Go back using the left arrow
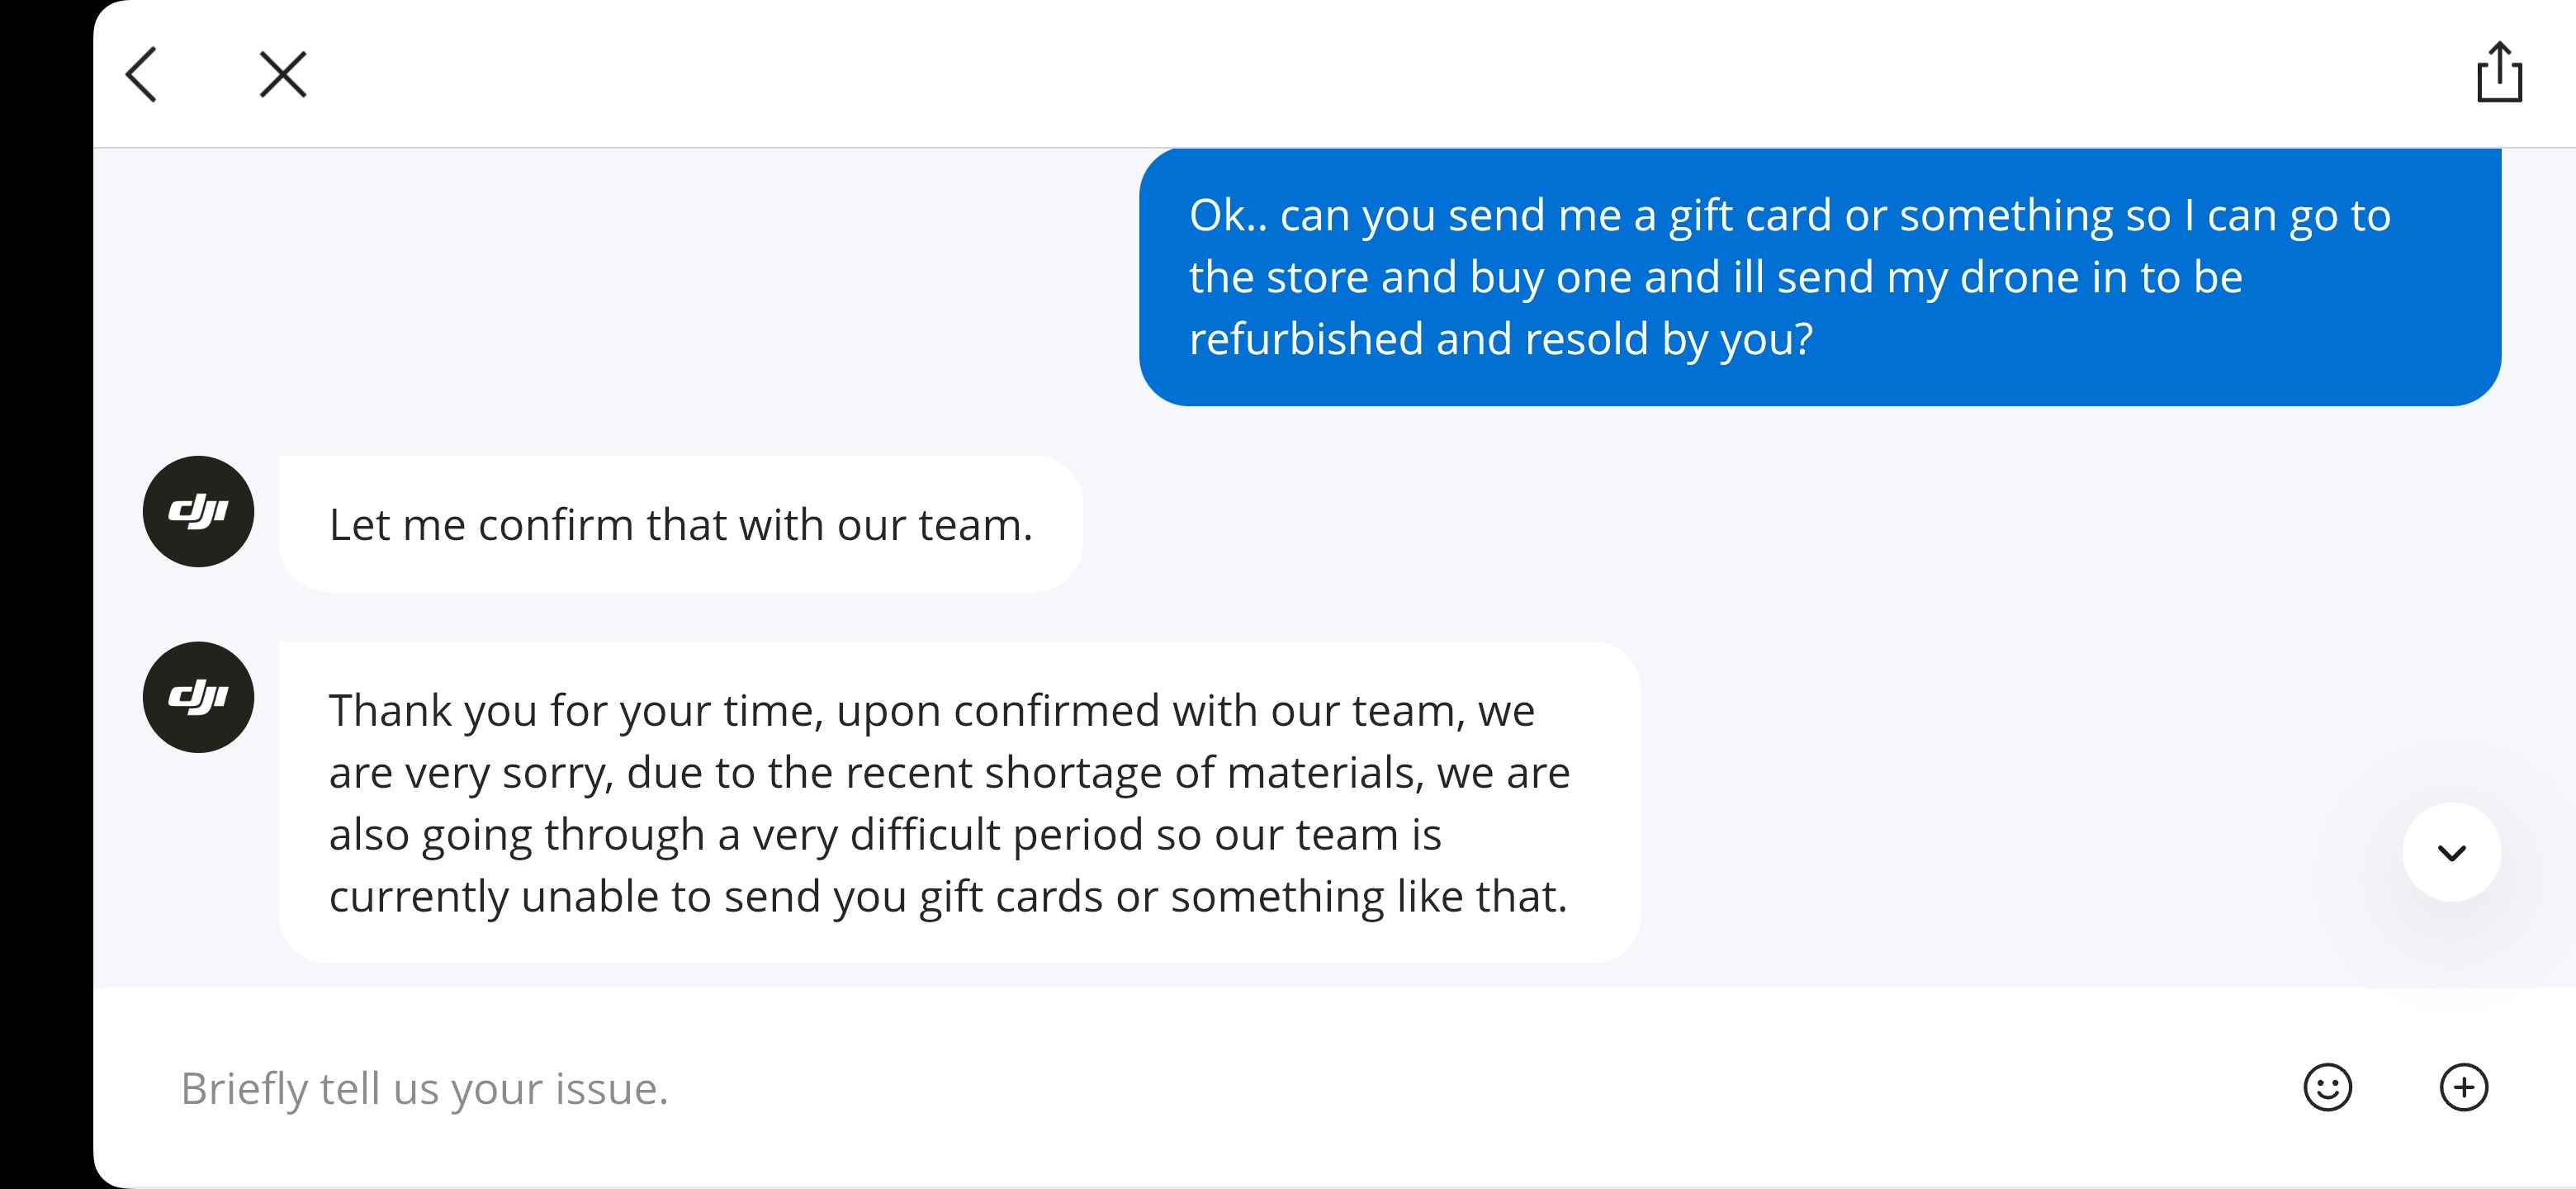Viewport: 2576px width, 1189px height. [141, 74]
